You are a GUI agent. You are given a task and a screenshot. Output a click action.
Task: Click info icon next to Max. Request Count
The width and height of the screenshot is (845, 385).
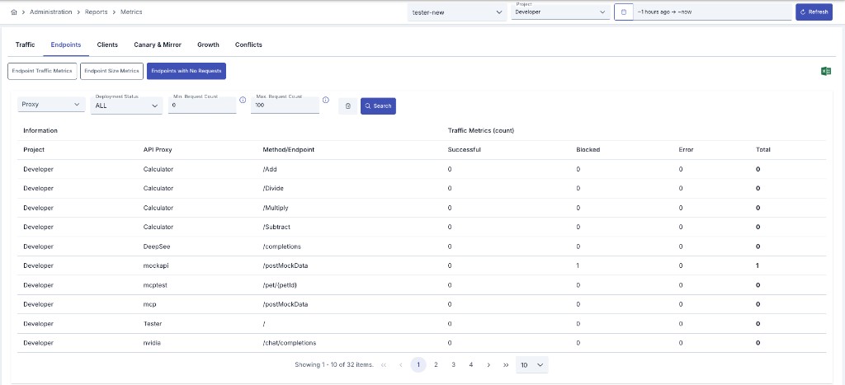pos(325,100)
